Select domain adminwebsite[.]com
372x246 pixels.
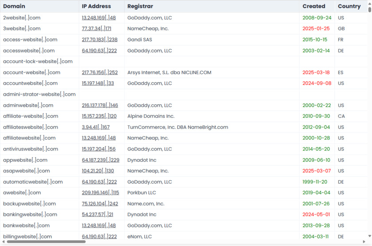[x=28, y=105]
